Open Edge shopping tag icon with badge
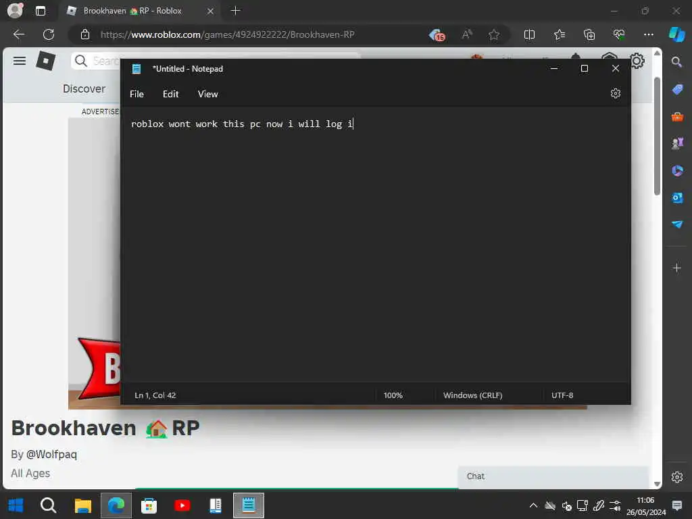692x519 pixels. [437, 34]
